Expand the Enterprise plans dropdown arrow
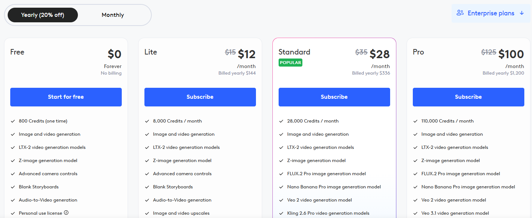532x218 pixels. tap(522, 13)
